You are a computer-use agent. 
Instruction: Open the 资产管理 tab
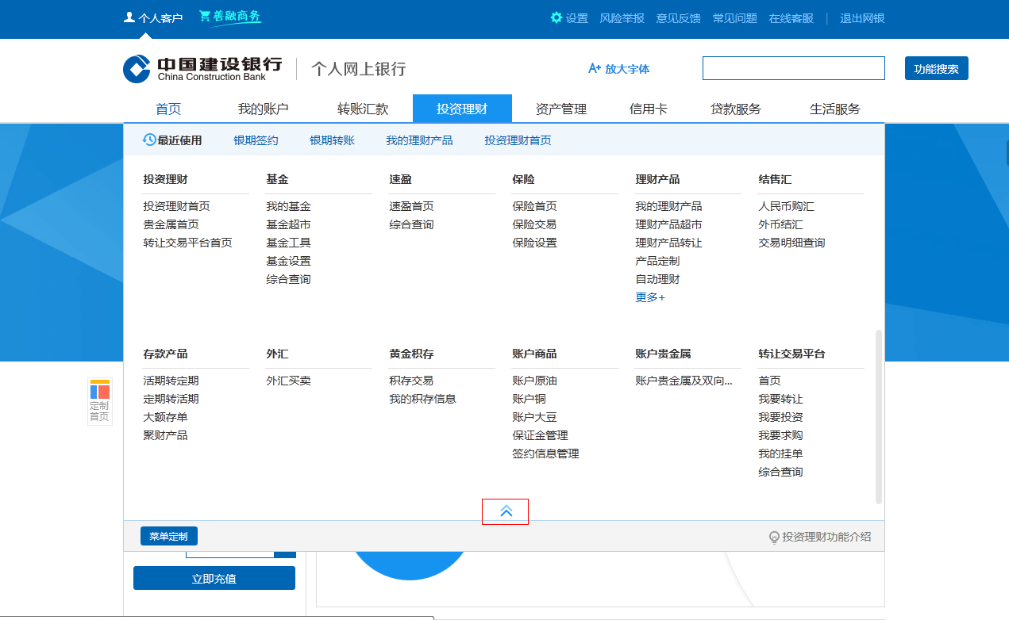pos(561,109)
